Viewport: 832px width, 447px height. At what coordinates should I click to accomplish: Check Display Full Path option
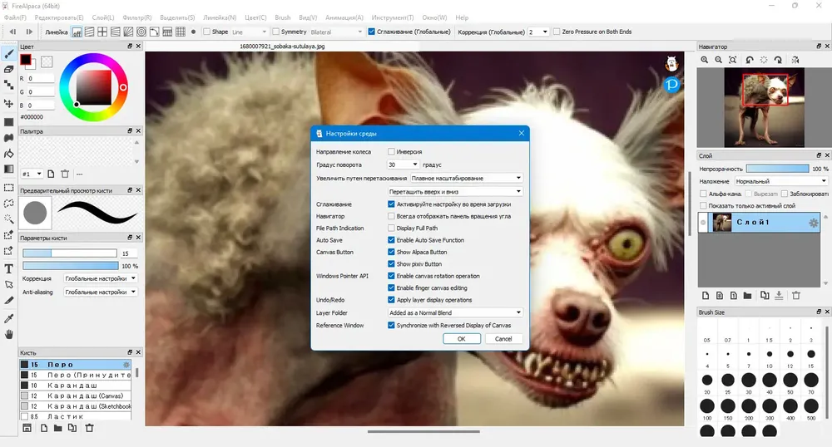391,228
